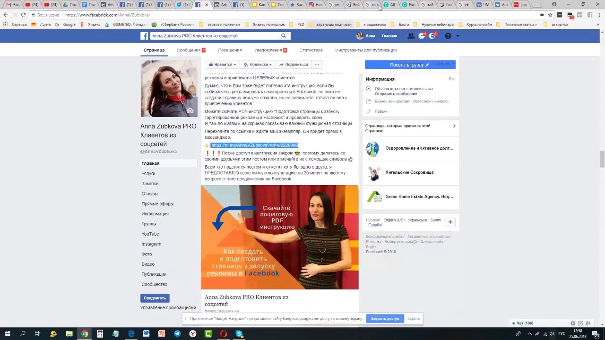Open Группы in page sidebar

coord(149,224)
